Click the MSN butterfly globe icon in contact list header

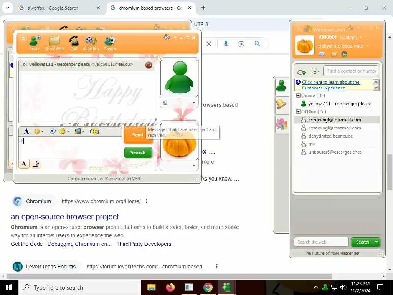(x=344, y=54)
